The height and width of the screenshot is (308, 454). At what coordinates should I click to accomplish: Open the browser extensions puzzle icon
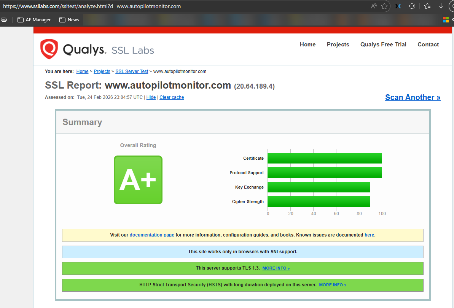click(412, 6)
